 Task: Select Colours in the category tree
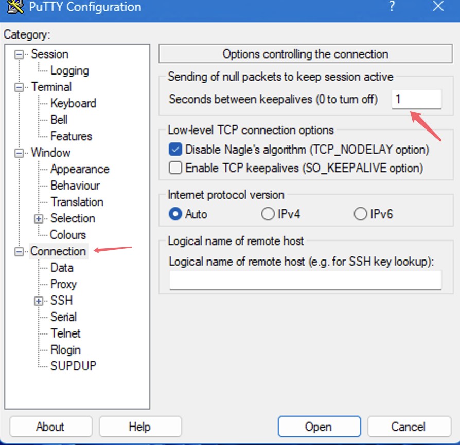tap(68, 235)
